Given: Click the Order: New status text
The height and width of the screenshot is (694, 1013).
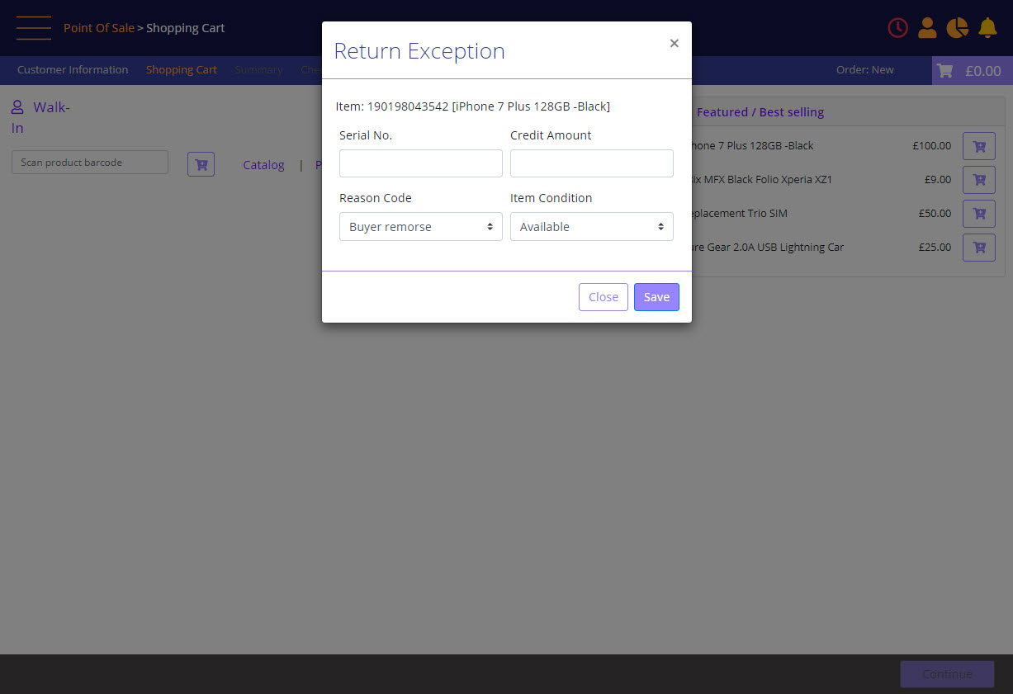Looking at the screenshot, I should tap(865, 70).
